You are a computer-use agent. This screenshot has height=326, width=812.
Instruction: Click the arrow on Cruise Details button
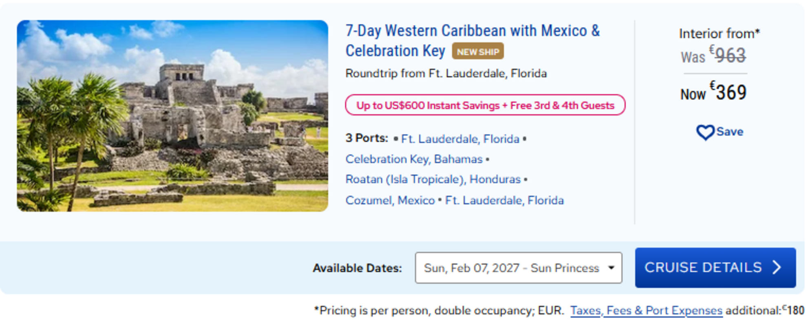[x=777, y=267]
